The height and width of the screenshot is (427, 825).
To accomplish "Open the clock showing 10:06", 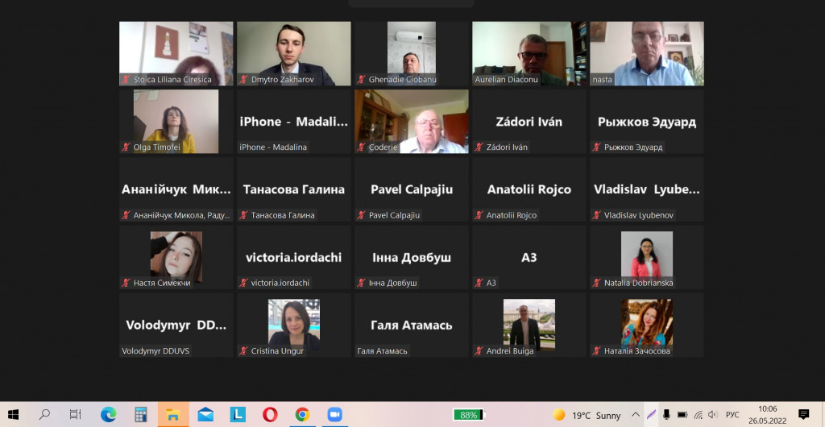I will click(768, 415).
